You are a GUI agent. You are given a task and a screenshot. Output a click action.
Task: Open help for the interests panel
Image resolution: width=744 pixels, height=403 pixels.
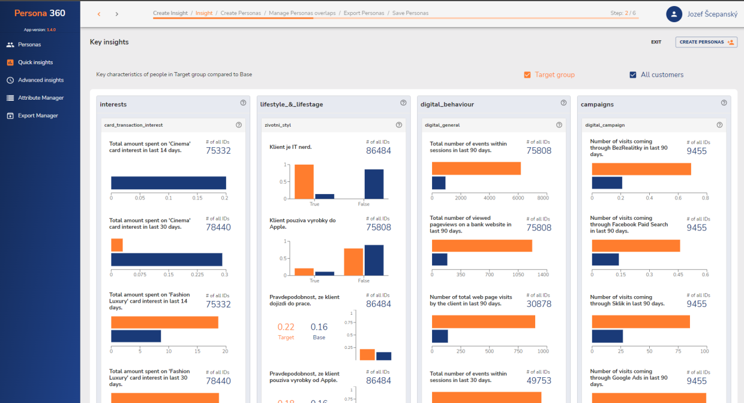[x=243, y=103]
